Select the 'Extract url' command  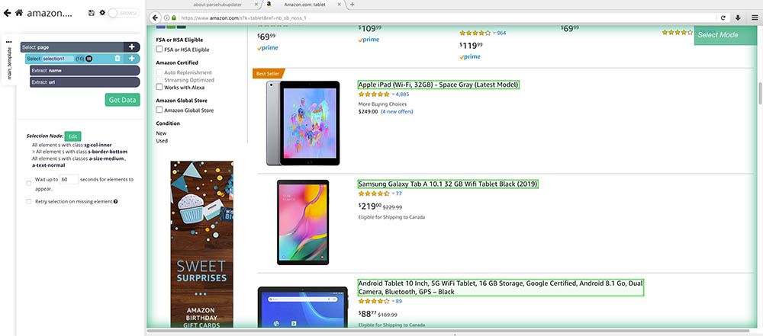point(85,82)
